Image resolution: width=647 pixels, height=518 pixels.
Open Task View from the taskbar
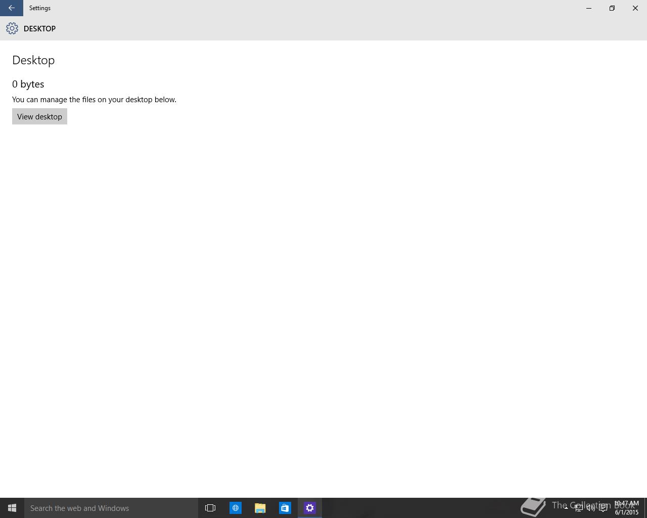(210, 508)
